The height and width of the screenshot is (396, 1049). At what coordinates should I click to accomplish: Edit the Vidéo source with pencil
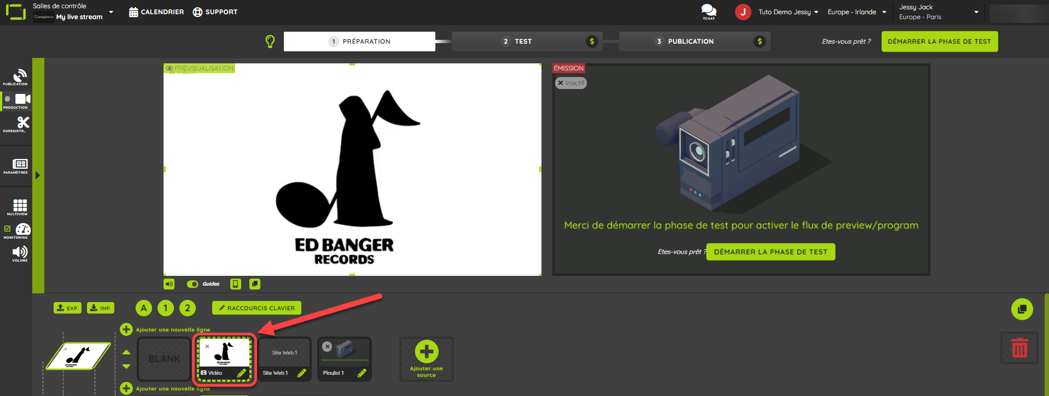[242, 373]
